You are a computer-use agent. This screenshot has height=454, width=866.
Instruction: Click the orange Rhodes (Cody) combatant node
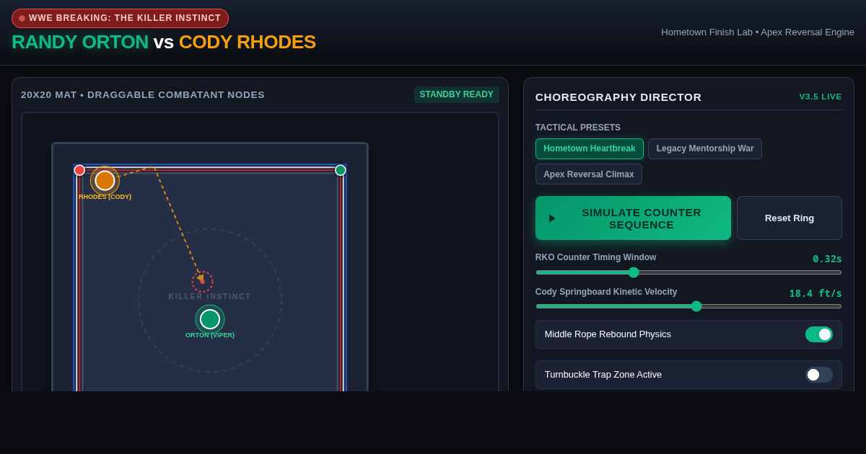(105, 180)
